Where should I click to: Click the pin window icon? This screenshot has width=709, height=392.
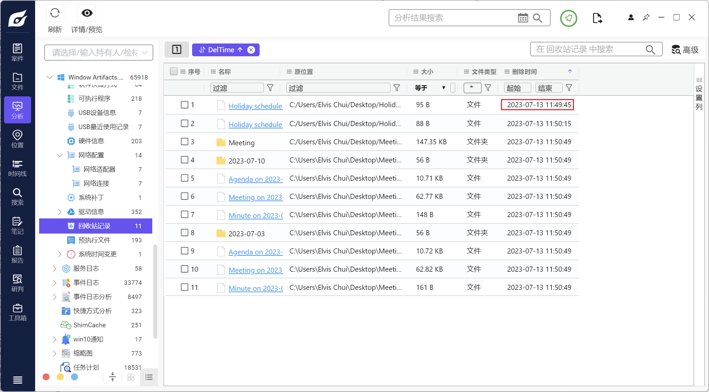tap(646, 17)
